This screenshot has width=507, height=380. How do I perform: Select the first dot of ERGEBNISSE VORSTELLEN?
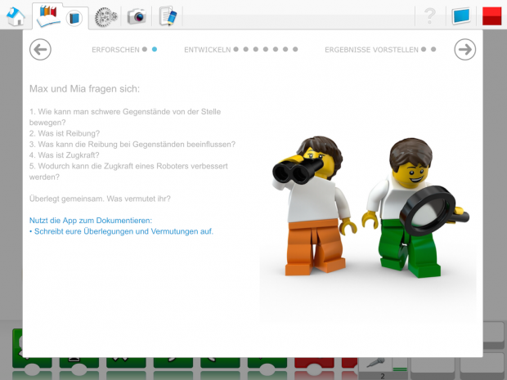coord(424,49)
